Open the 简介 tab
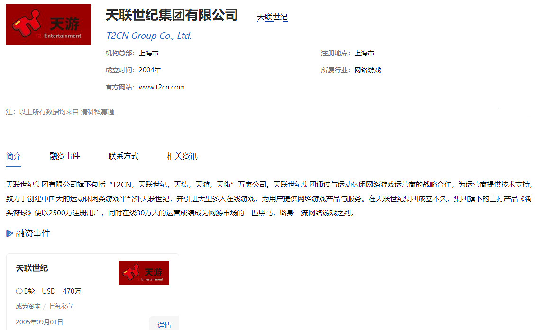This screenshot has height=330, width=548. coord(14,156)
